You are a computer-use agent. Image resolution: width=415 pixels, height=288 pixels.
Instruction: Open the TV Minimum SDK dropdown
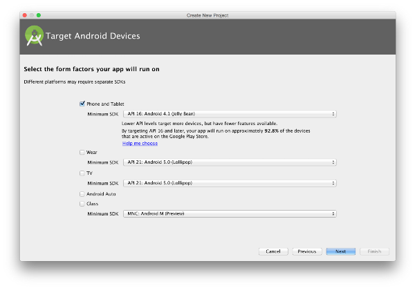[230, 183]
